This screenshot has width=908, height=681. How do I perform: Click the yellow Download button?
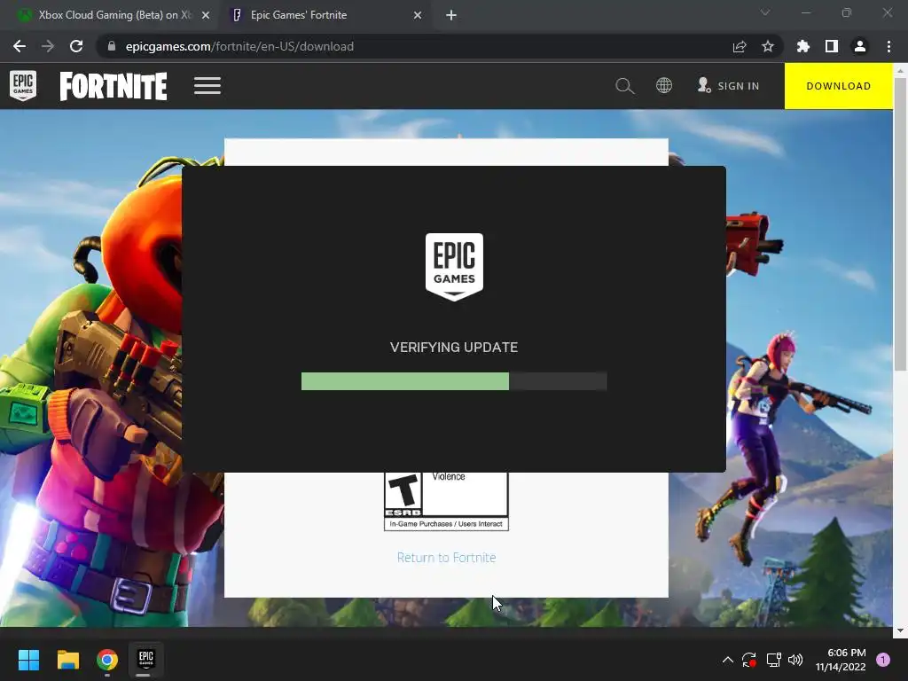pos(839,86)
